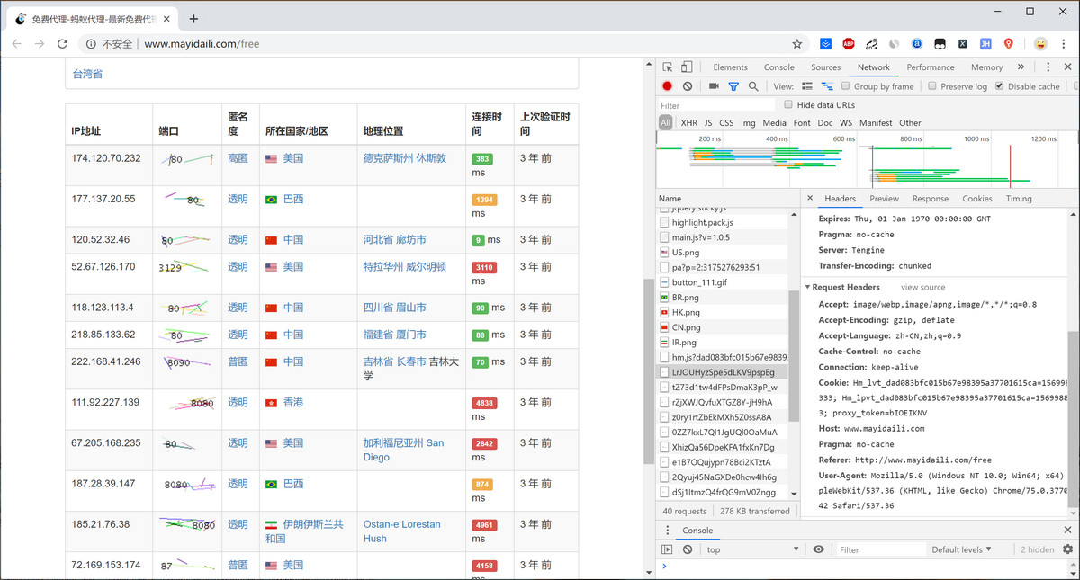Click the network Filter text field
The width and height of the screenshot is (1080, 580).
point(715,105)
